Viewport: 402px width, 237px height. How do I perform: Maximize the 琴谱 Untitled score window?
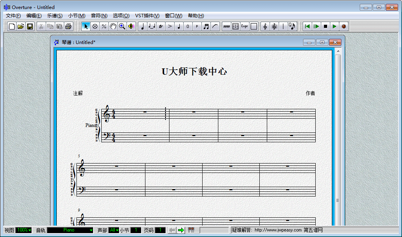[x=322, y=42]
